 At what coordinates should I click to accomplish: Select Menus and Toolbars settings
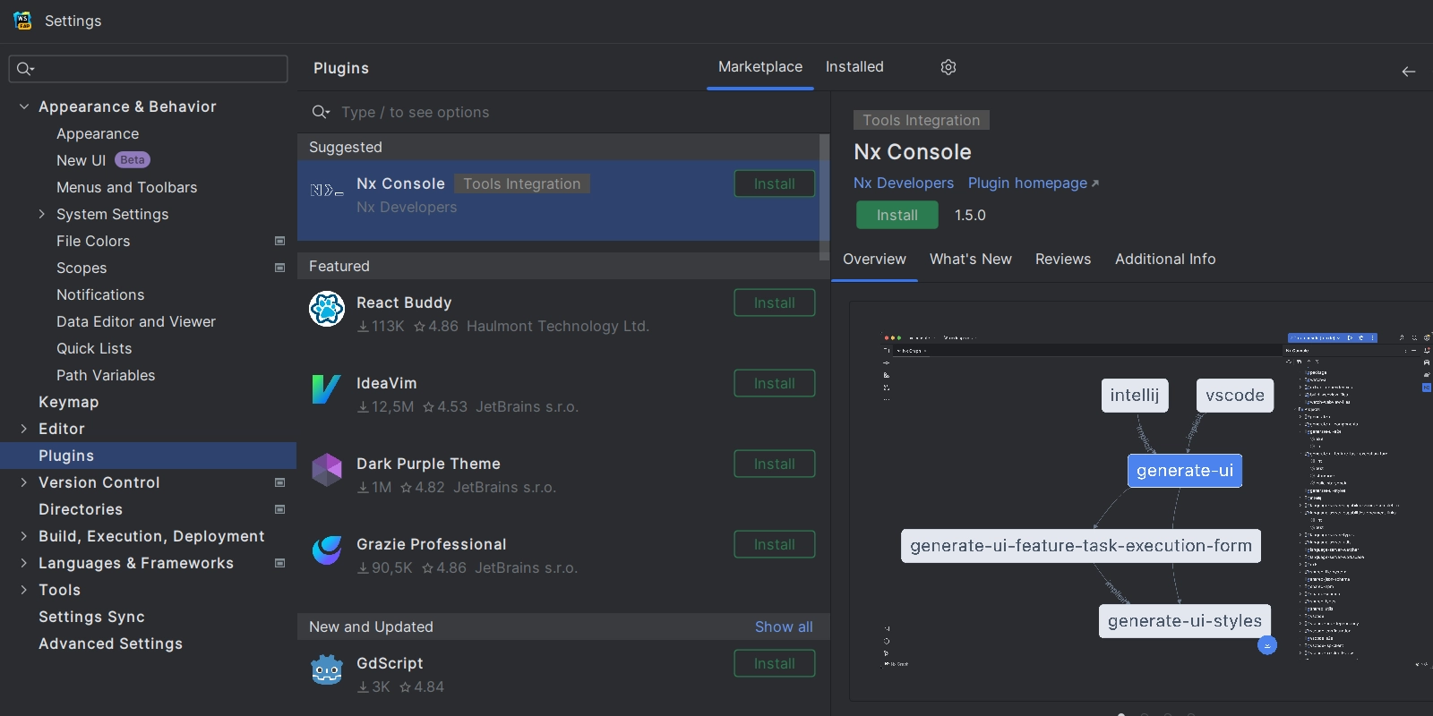tap(126, 187)
